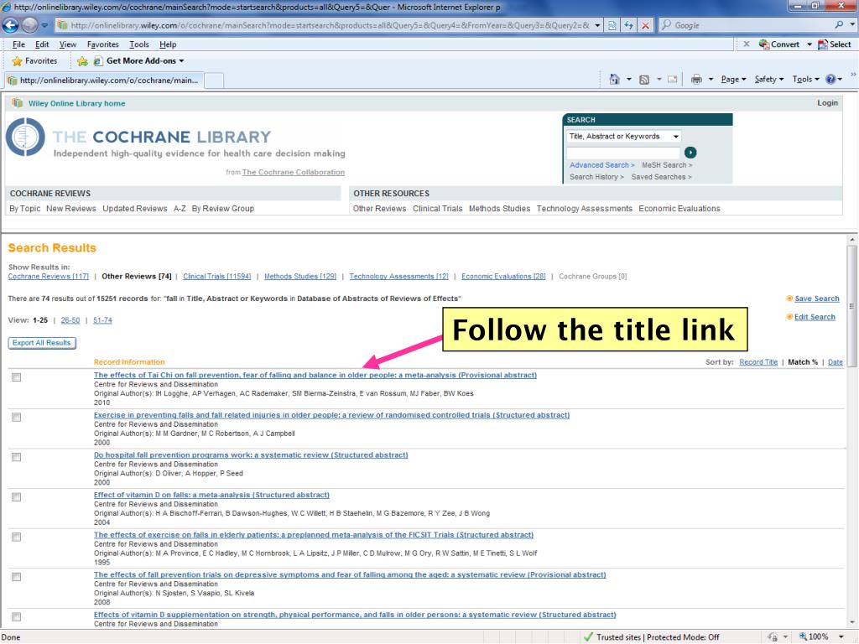The width and height of the screenshot is (859, 644).
Task: Click the status bar zoom magnifier
Action: (x=803, y=636)
